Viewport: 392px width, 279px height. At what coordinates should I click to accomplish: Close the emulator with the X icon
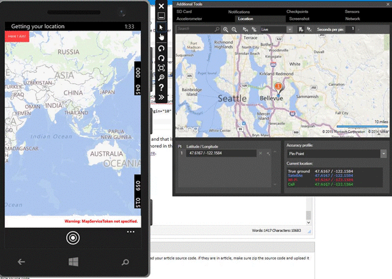(x=161, y=6)
